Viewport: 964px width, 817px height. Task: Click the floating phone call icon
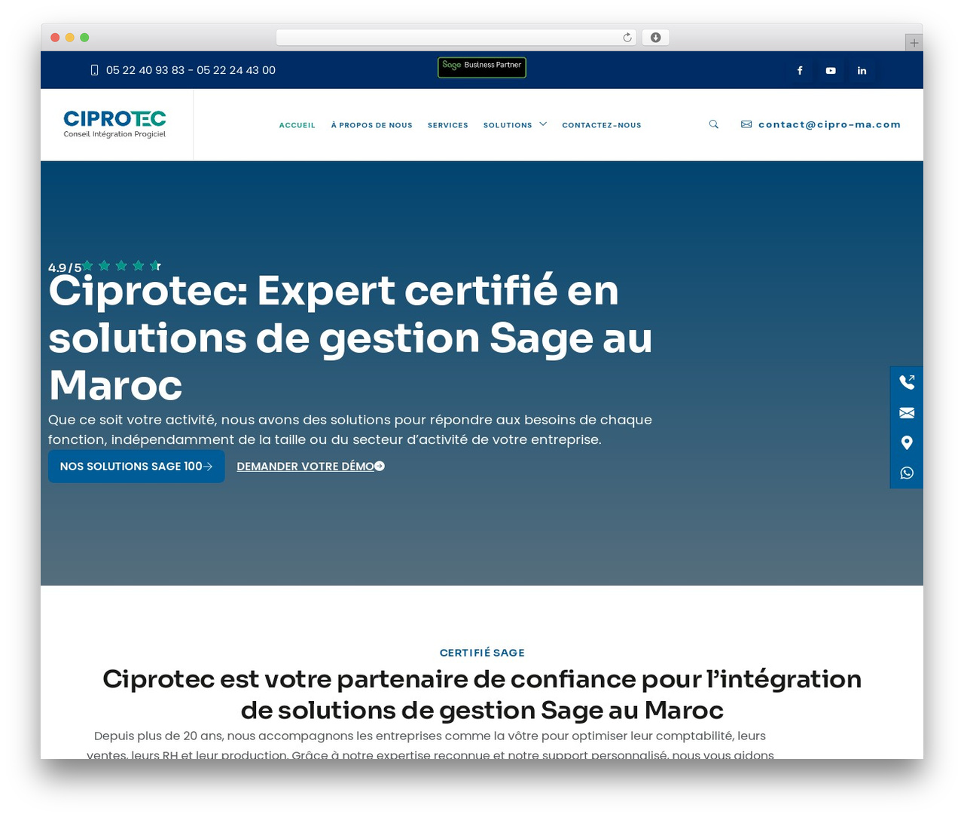tap(907, 382)
